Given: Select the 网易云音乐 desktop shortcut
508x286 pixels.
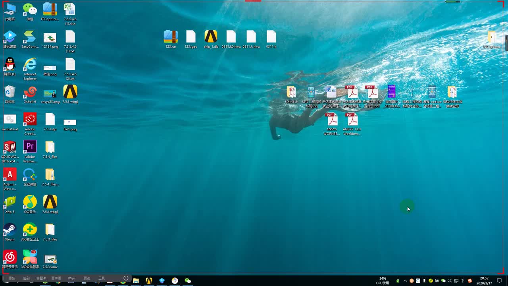Looking at the screenshot, I should click(x=10, y=259).
